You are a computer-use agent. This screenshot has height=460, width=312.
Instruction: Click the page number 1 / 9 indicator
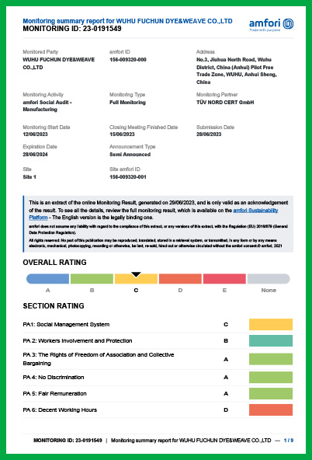[289, 441]
